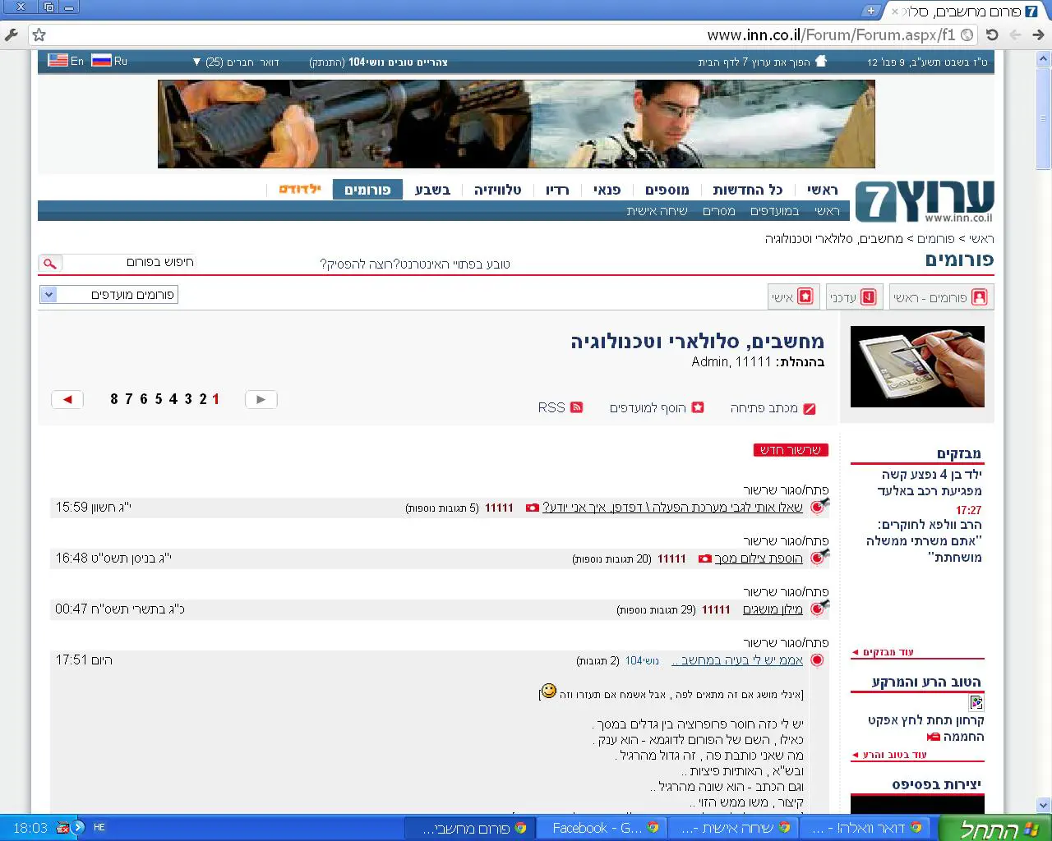
Task: Click the forum search magnifier icon
Action: [x=50, y=264]
